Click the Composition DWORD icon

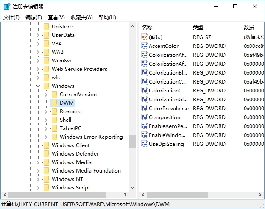[145, 117]
